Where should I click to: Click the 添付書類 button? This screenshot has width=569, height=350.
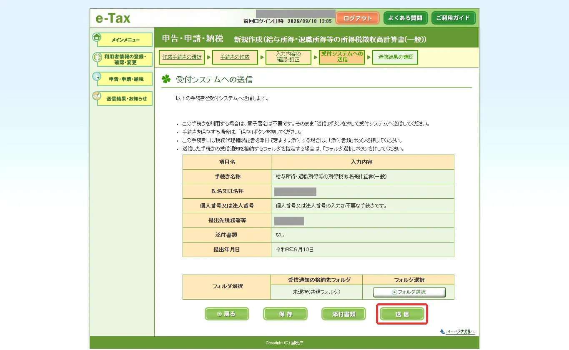tap(343, 314)
